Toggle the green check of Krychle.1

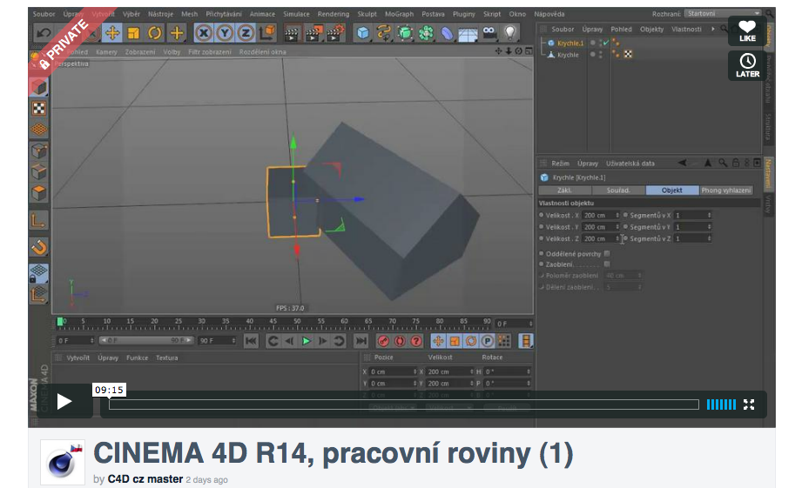coord(605,43)
